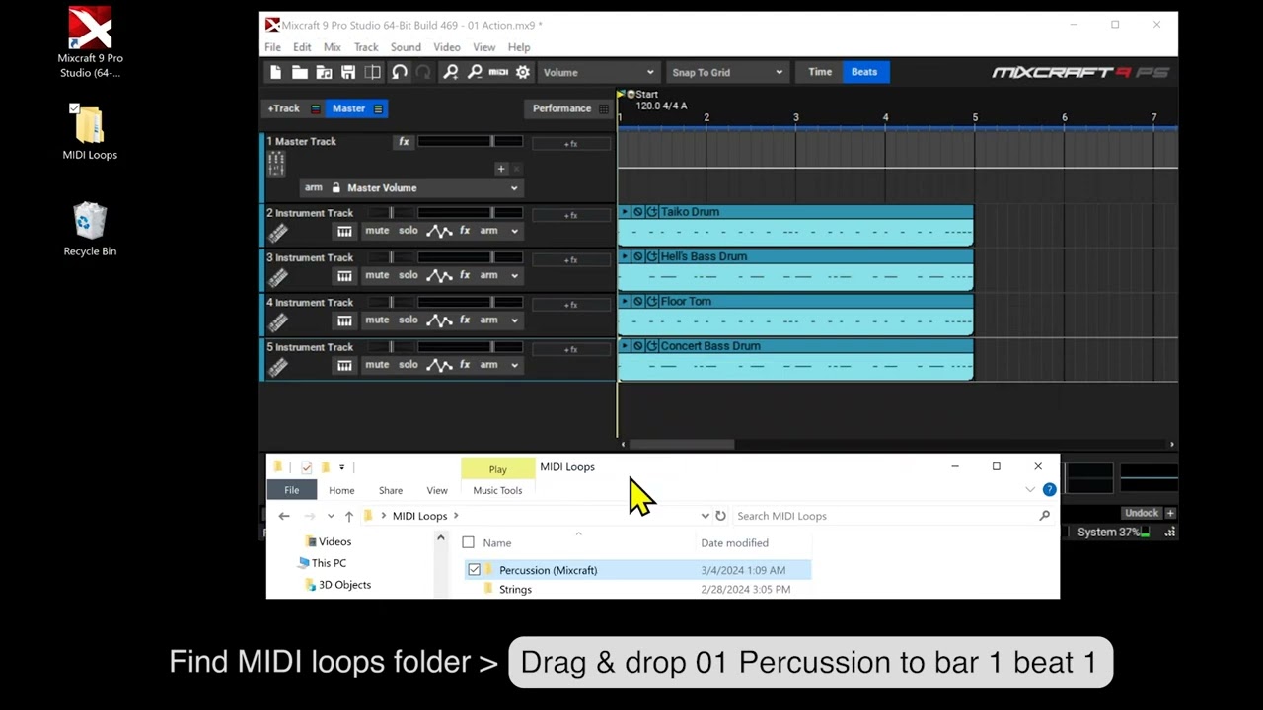Undo the last action in Mixcraft
This screenshot has width=1263, height=710.
tap(400, 72)
